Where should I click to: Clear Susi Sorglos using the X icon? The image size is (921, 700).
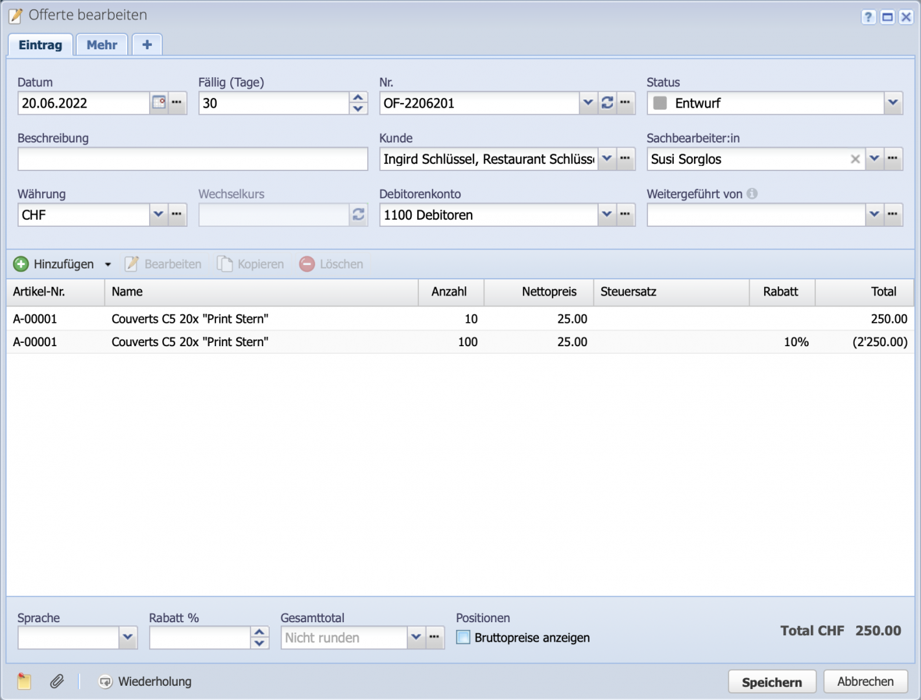[855, 159]
